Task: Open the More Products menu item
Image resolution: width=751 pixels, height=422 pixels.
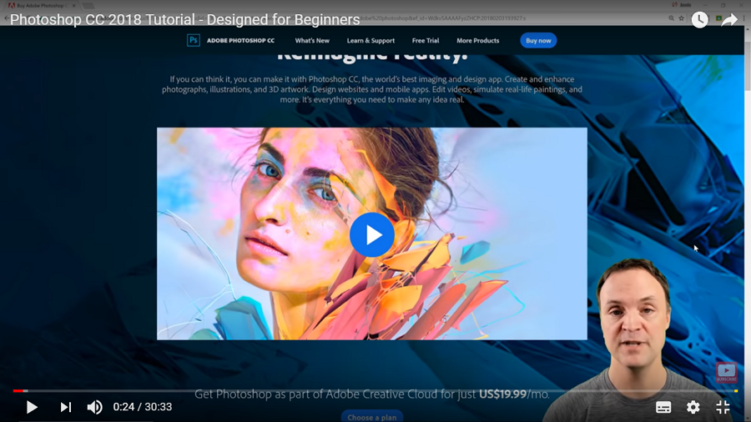Action: pos(477,41)
